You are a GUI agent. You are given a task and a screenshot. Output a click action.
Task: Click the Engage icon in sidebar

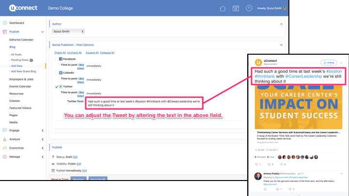[4, 130]
